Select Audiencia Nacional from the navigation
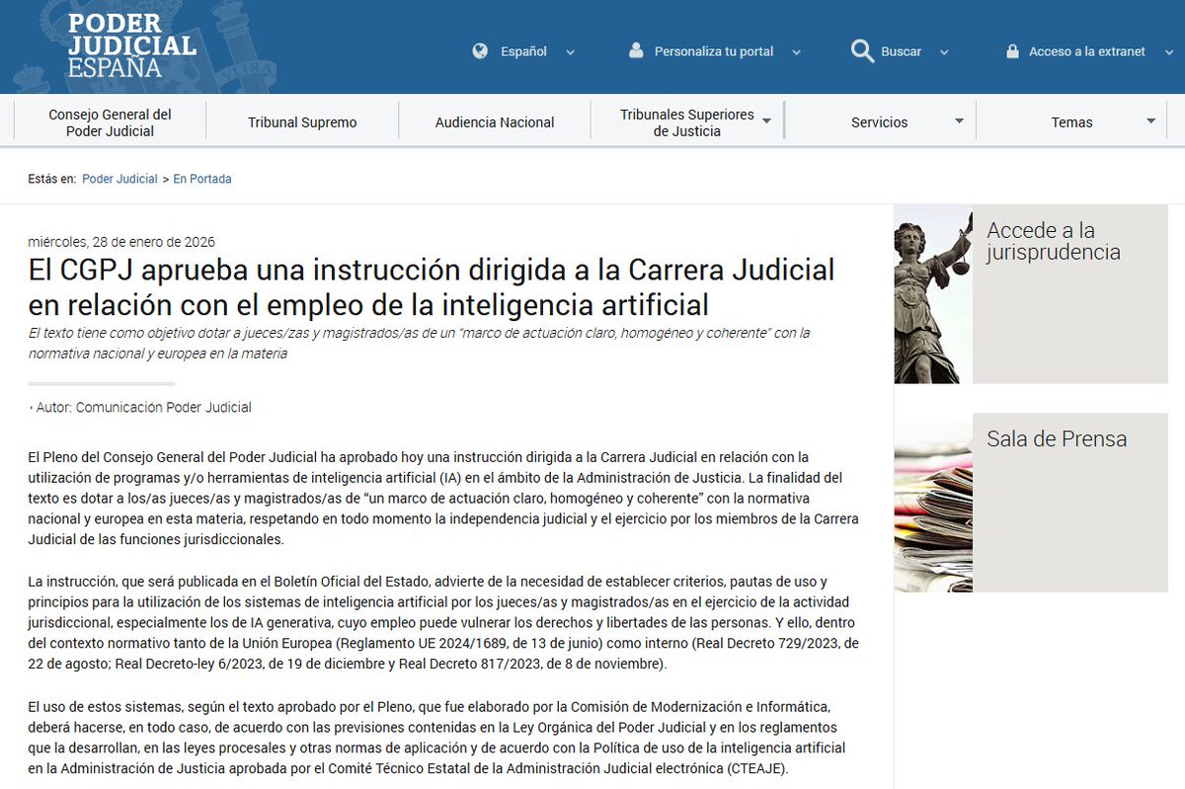 coord(495,120)
